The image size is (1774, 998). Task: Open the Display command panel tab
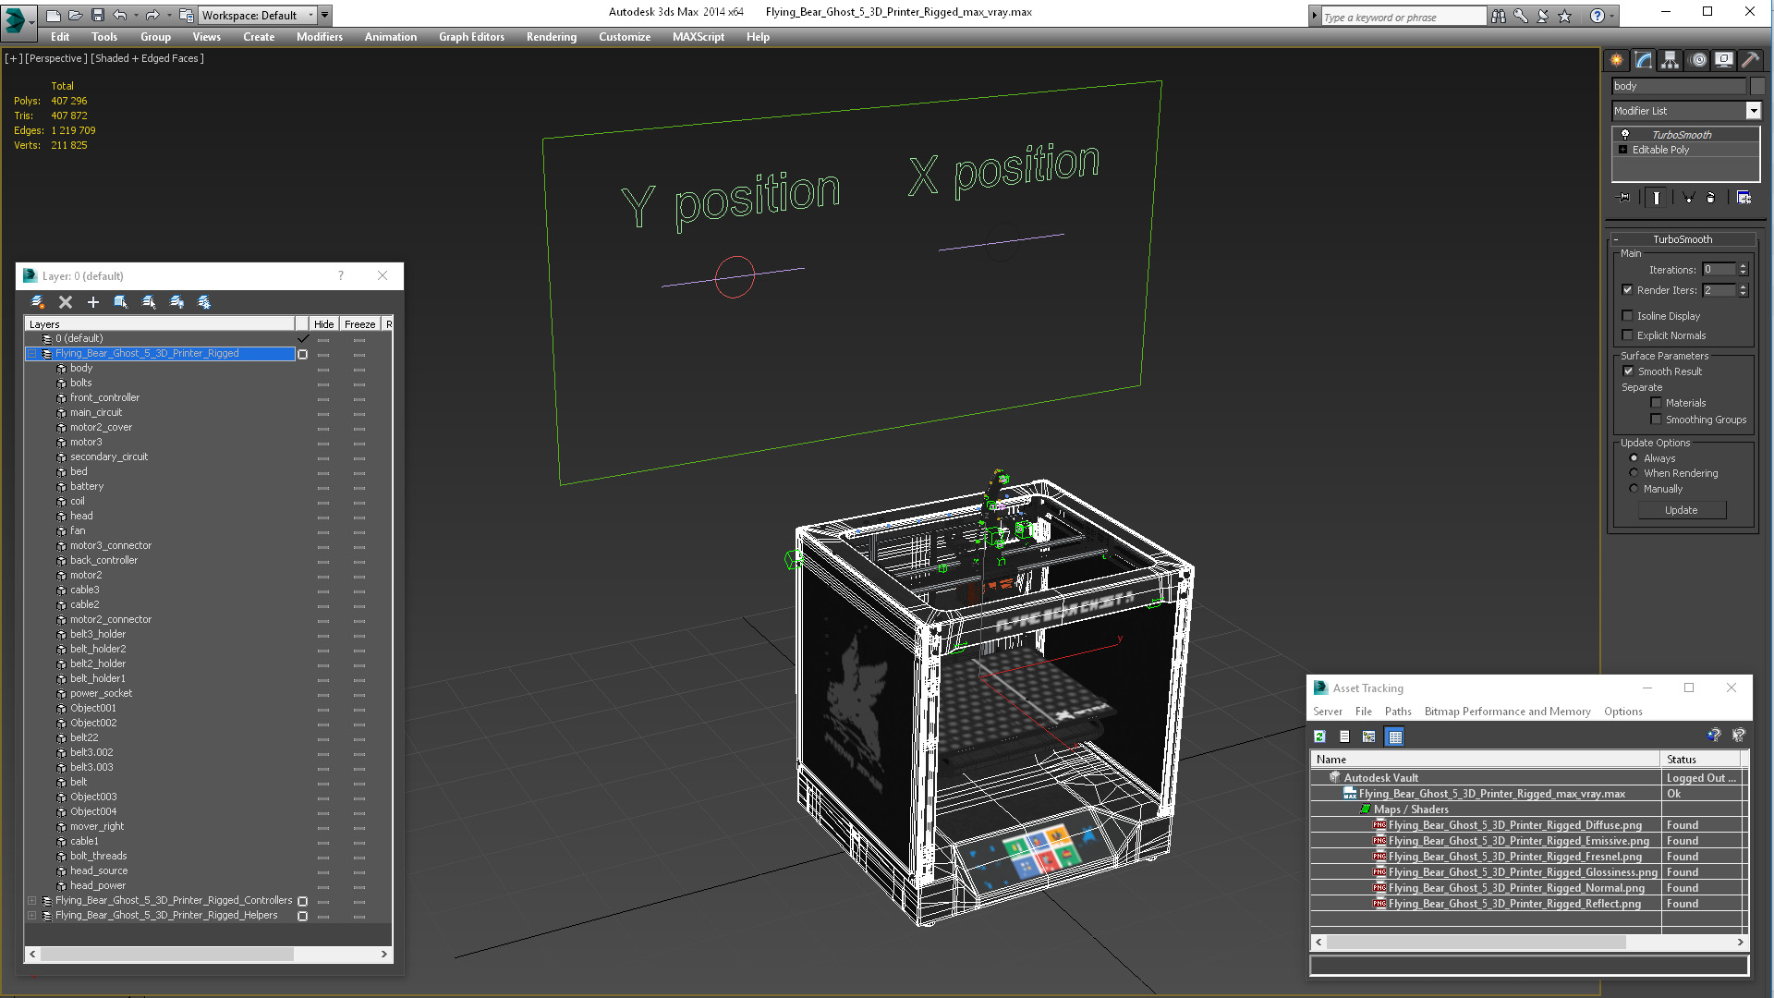(1724, 60)
